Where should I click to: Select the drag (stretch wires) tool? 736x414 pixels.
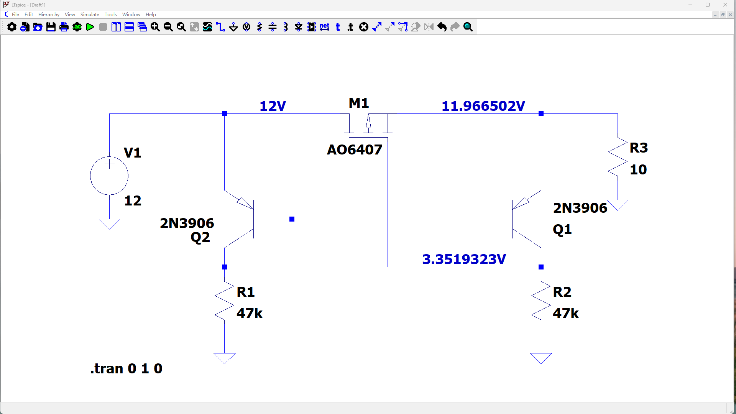click(403, 27)
